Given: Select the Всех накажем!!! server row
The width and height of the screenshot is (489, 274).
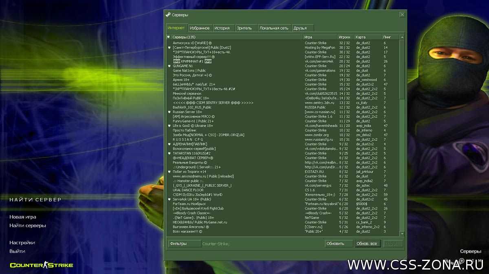Looking at the screenshot, I should 283,232.
